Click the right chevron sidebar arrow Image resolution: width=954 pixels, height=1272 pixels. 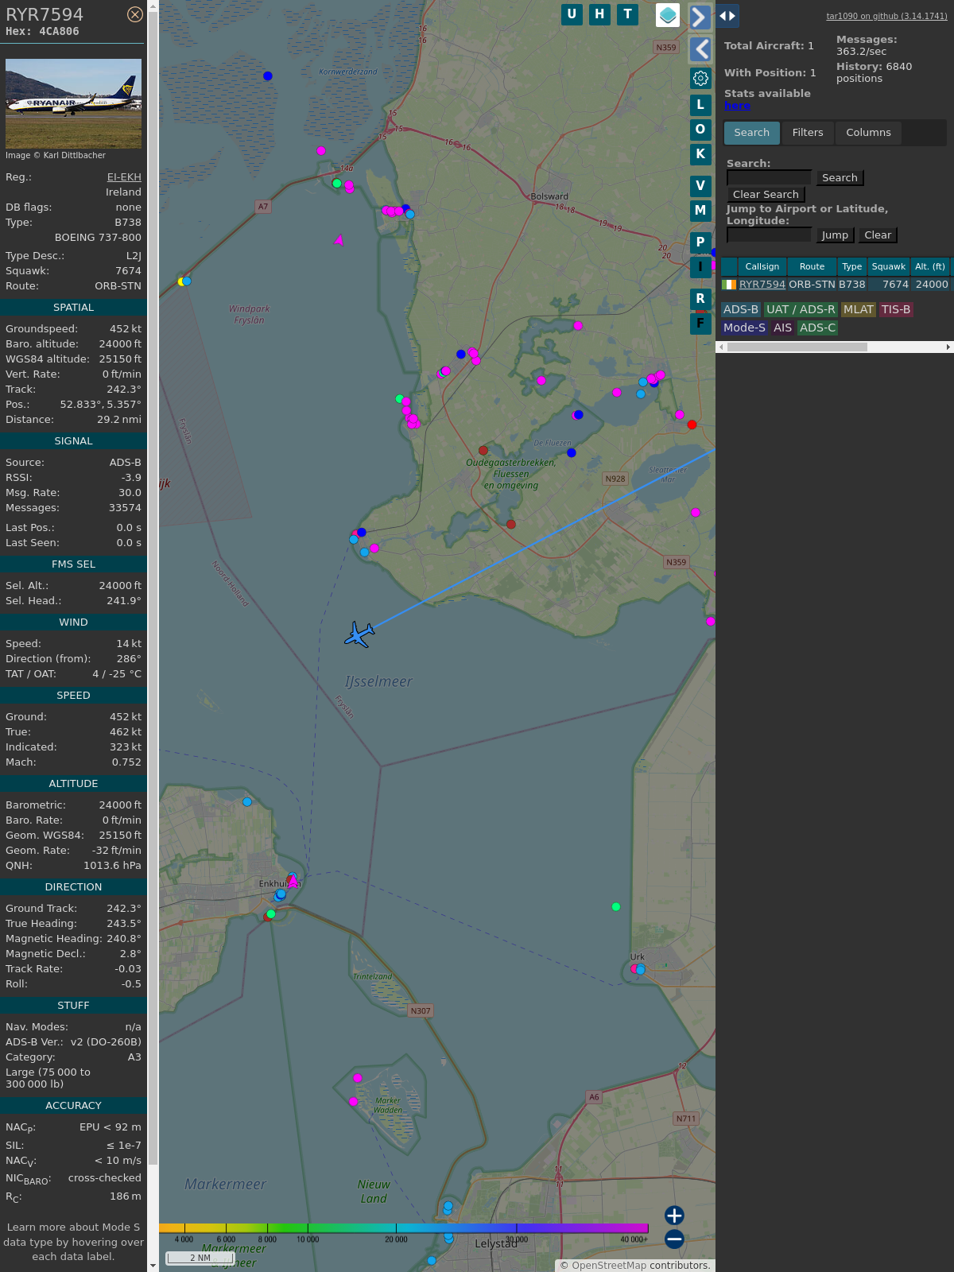coord(700,17)
